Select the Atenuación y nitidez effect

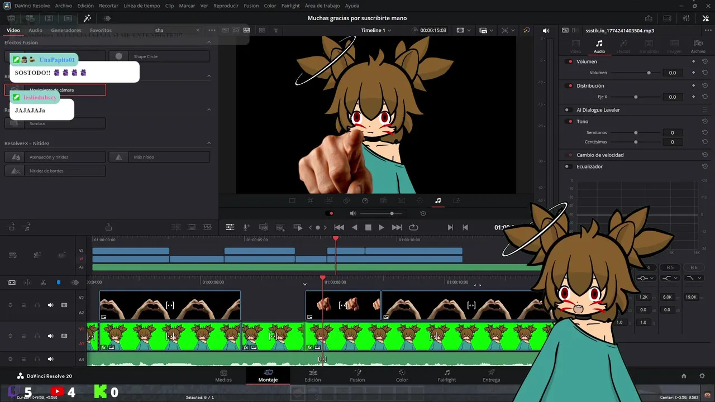[55, 157]
